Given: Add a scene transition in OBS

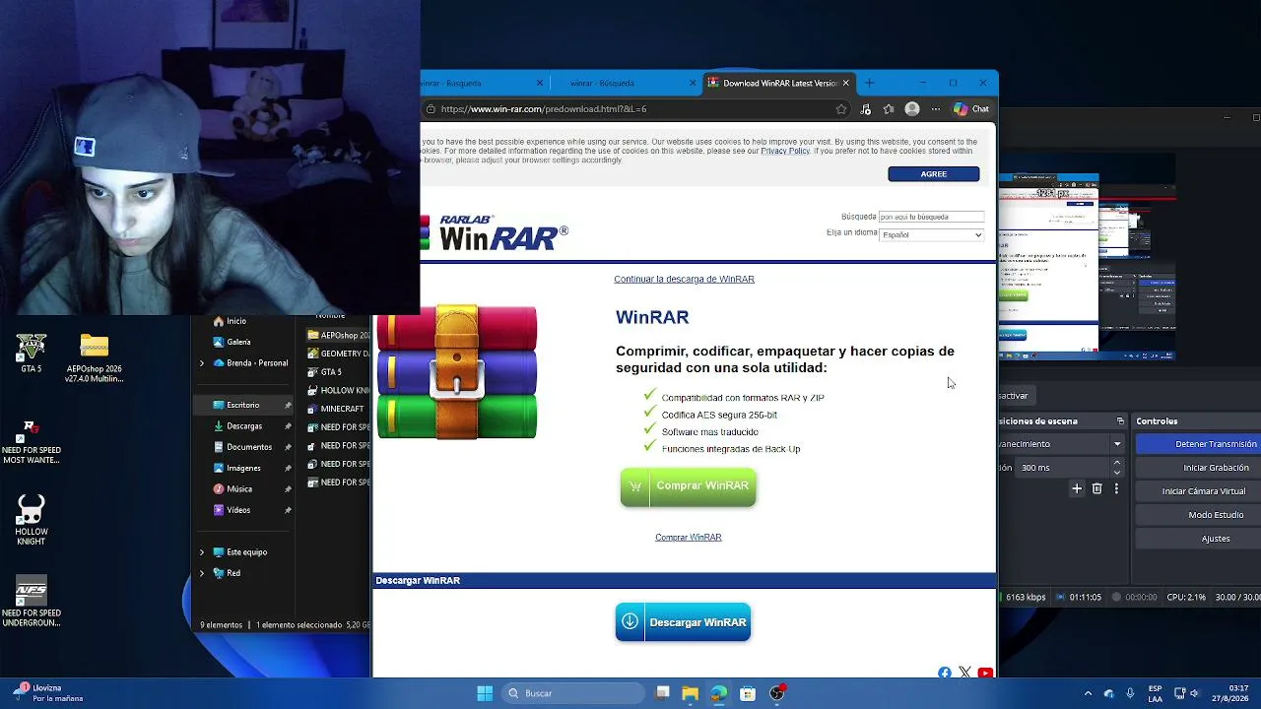Looking at the screenshot, I should click(x=1077, y=488).
